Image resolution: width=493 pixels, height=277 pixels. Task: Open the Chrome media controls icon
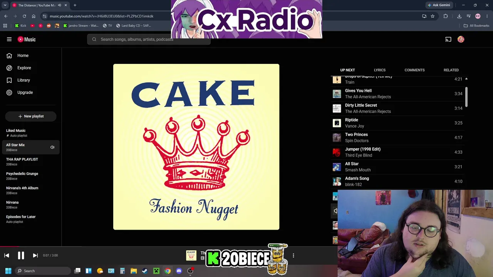pos(469,16)
